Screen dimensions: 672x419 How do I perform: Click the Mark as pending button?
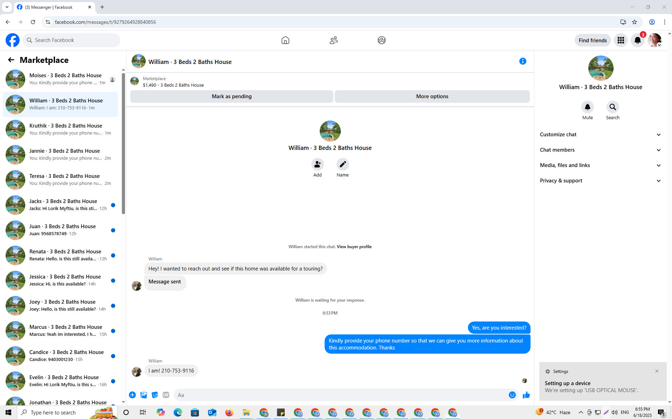[x=231, y=96]
